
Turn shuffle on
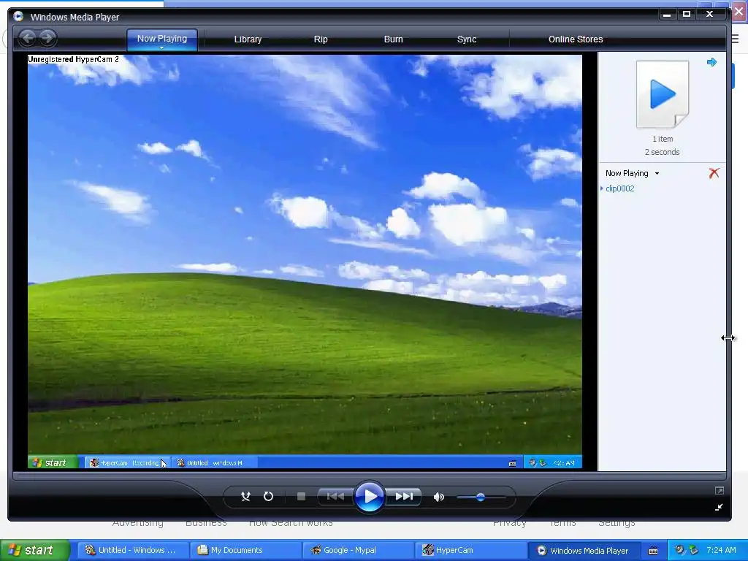pos(245,497)
